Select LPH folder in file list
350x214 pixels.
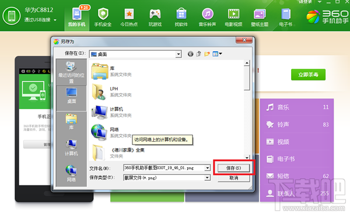[111, 92]
